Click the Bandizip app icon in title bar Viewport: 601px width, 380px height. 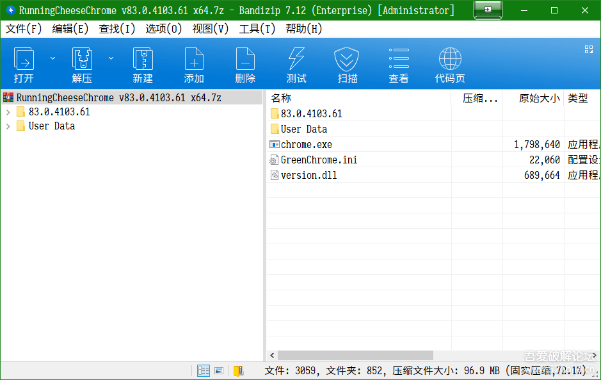pyautogui.click(x=10, y=10)
